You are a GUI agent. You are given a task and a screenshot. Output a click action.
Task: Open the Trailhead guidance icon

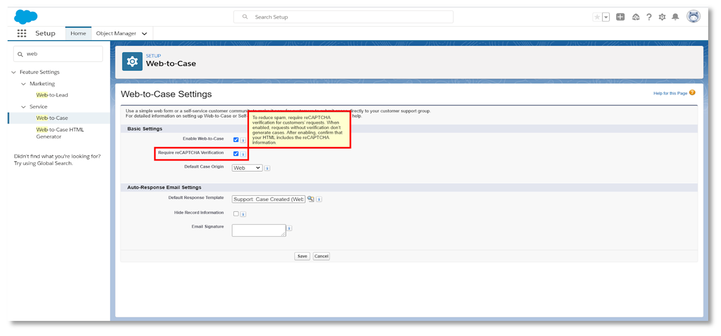(635, 17)
